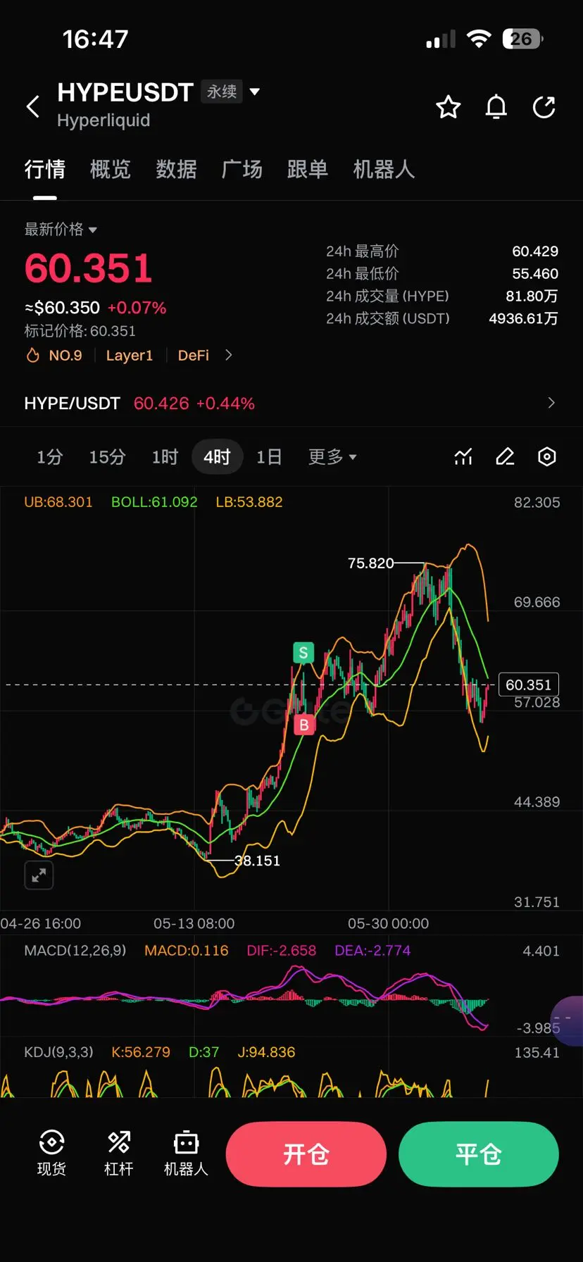Viewport: 583px width, 1262px height.
Task: Tap the 75.820 high price label
Action: point(371,563)
